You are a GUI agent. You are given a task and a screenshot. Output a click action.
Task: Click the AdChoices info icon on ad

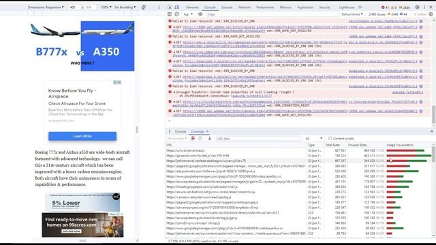(x=115, y=82)
